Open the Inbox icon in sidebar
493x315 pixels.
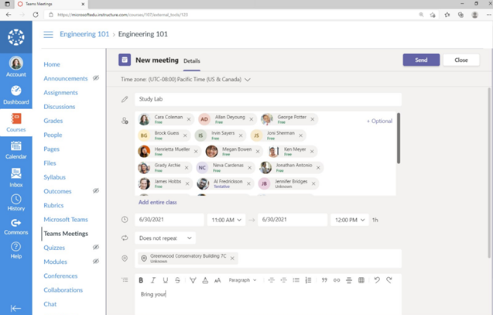[x=15, y=176]
